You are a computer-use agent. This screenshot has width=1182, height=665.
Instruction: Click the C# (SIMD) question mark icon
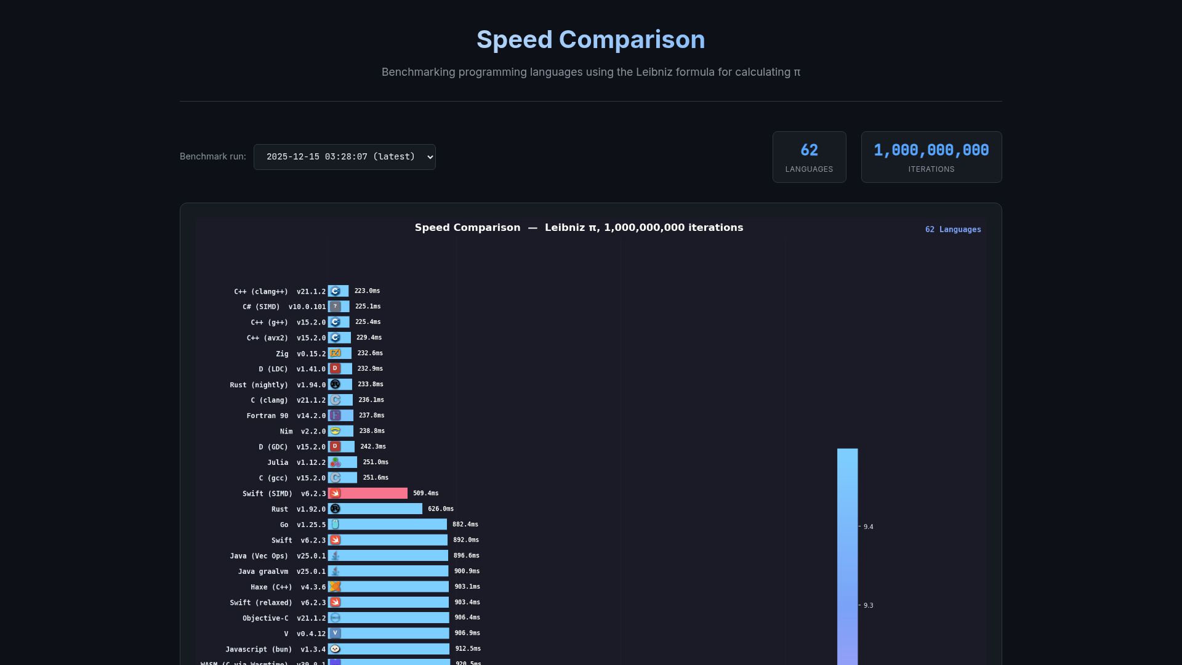point(335,307)
